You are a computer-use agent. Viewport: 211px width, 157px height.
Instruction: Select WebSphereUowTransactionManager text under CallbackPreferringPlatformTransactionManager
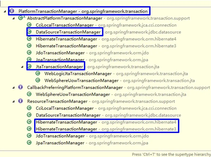73,94
